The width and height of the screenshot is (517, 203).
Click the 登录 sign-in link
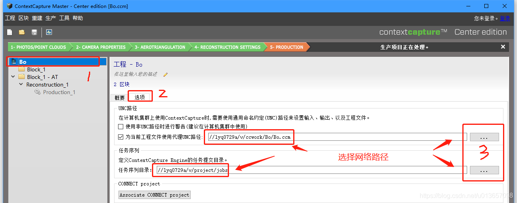[505, 18]
